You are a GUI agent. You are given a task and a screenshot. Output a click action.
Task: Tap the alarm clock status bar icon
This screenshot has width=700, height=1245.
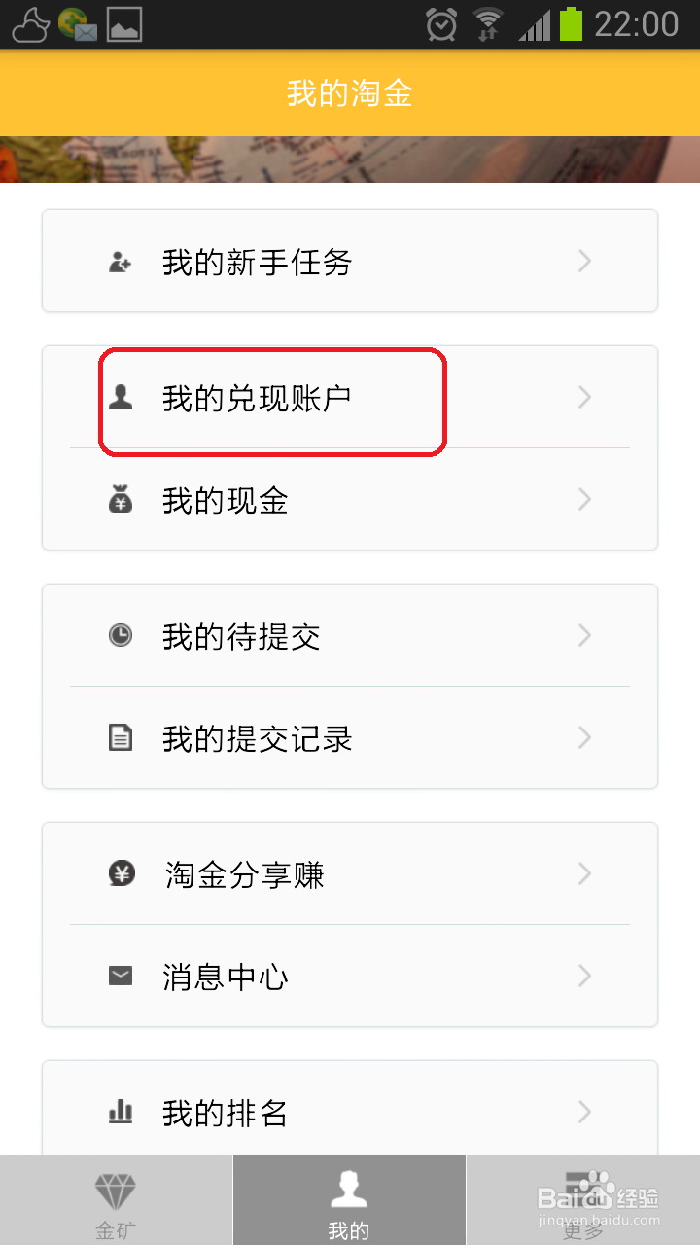(441, 24)
